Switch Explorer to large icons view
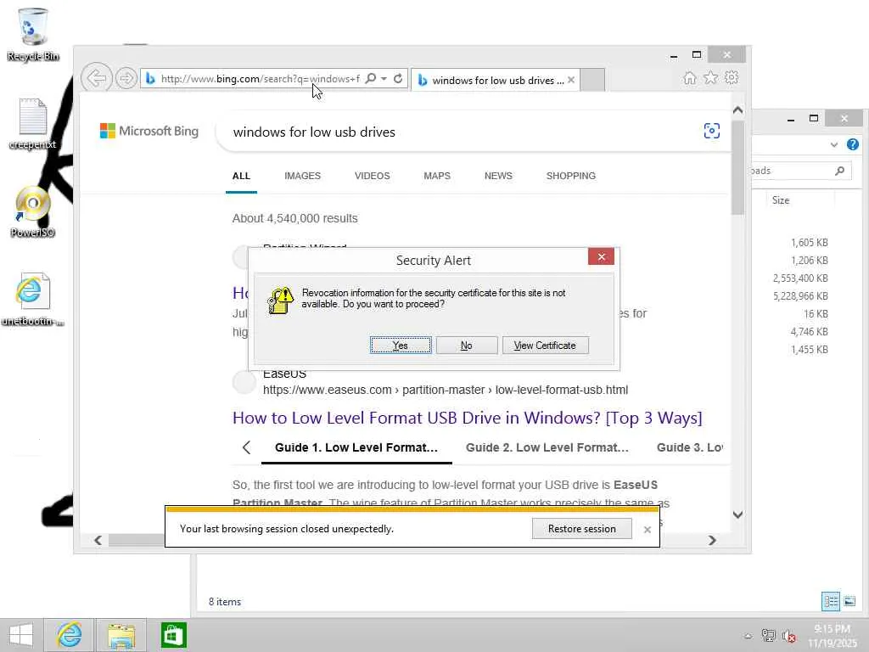This screenshot has width=869, height=652. (849, 601)
